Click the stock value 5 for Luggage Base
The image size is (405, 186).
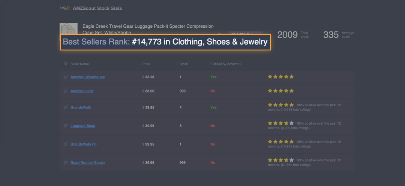click(x=180, y=126)
